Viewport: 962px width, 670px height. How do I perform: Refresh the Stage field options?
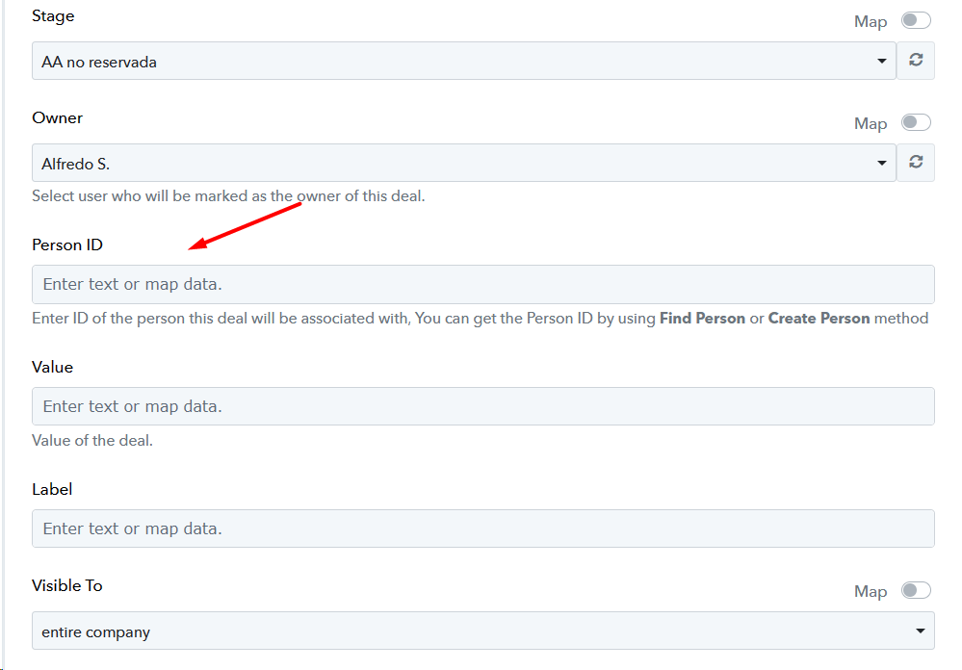click(916, 60)
